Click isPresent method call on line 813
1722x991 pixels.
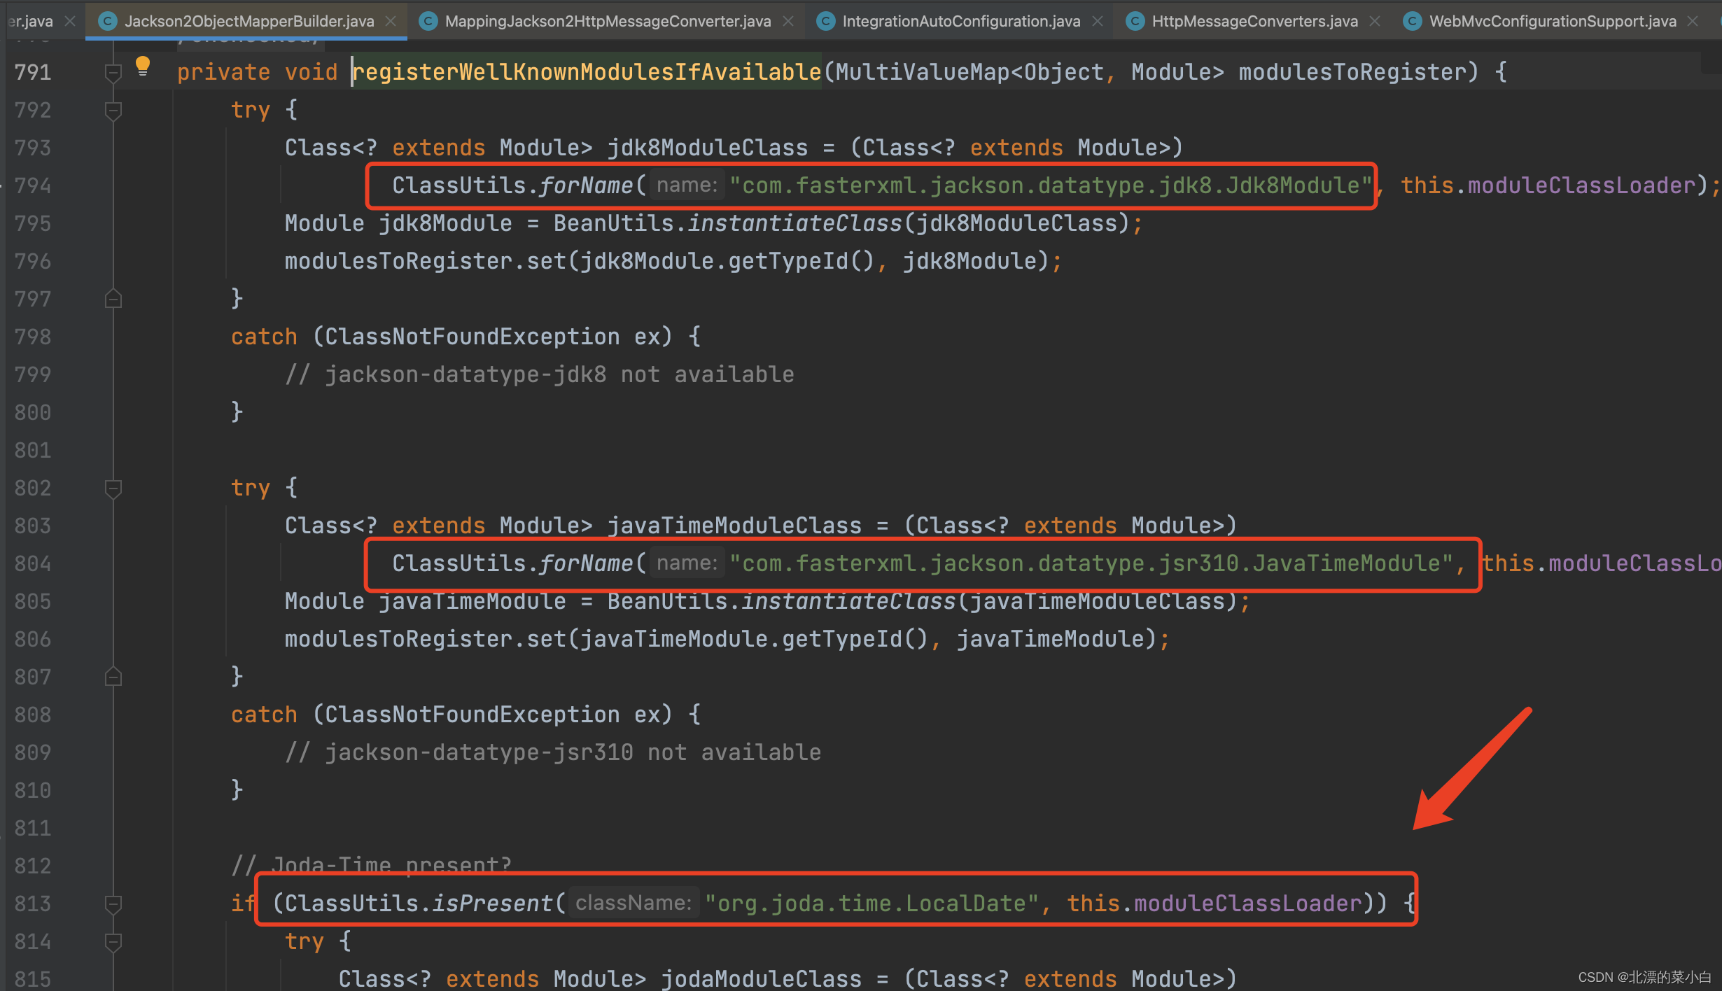tap(492, 904)
